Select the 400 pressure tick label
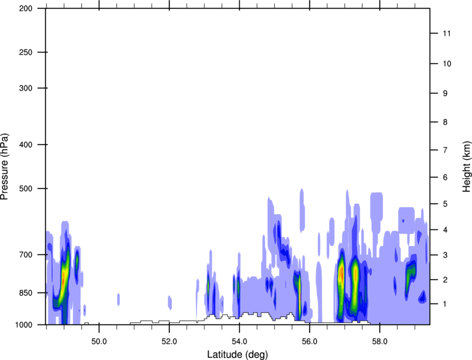 26,145
